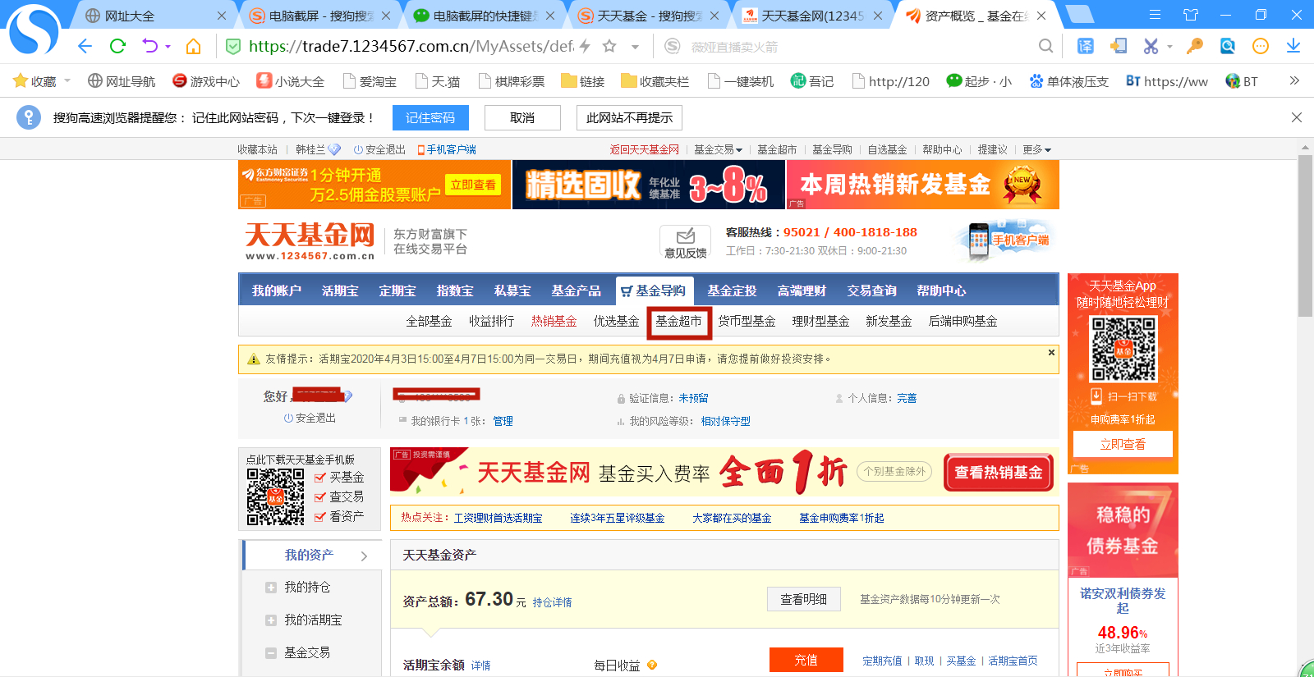Click the 手机客户端 phone banner icon
Viewport: 1314px width, 677px height.
tap(1006, 240)
